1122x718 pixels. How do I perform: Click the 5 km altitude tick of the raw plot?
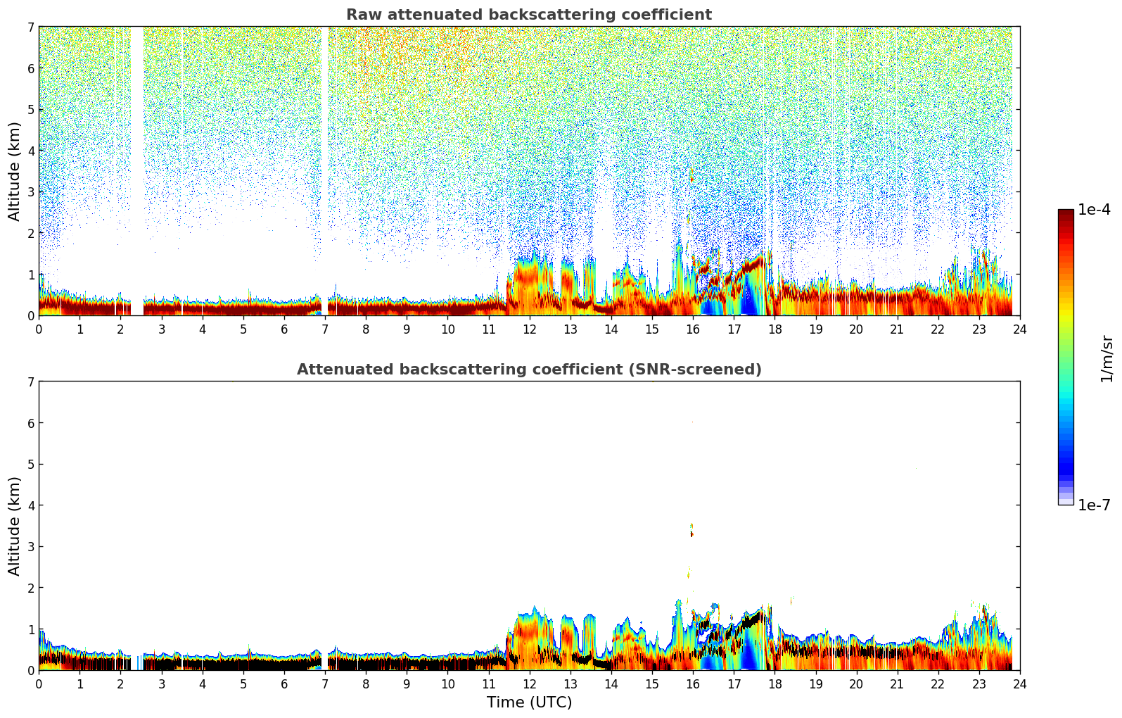click(31, 110)
